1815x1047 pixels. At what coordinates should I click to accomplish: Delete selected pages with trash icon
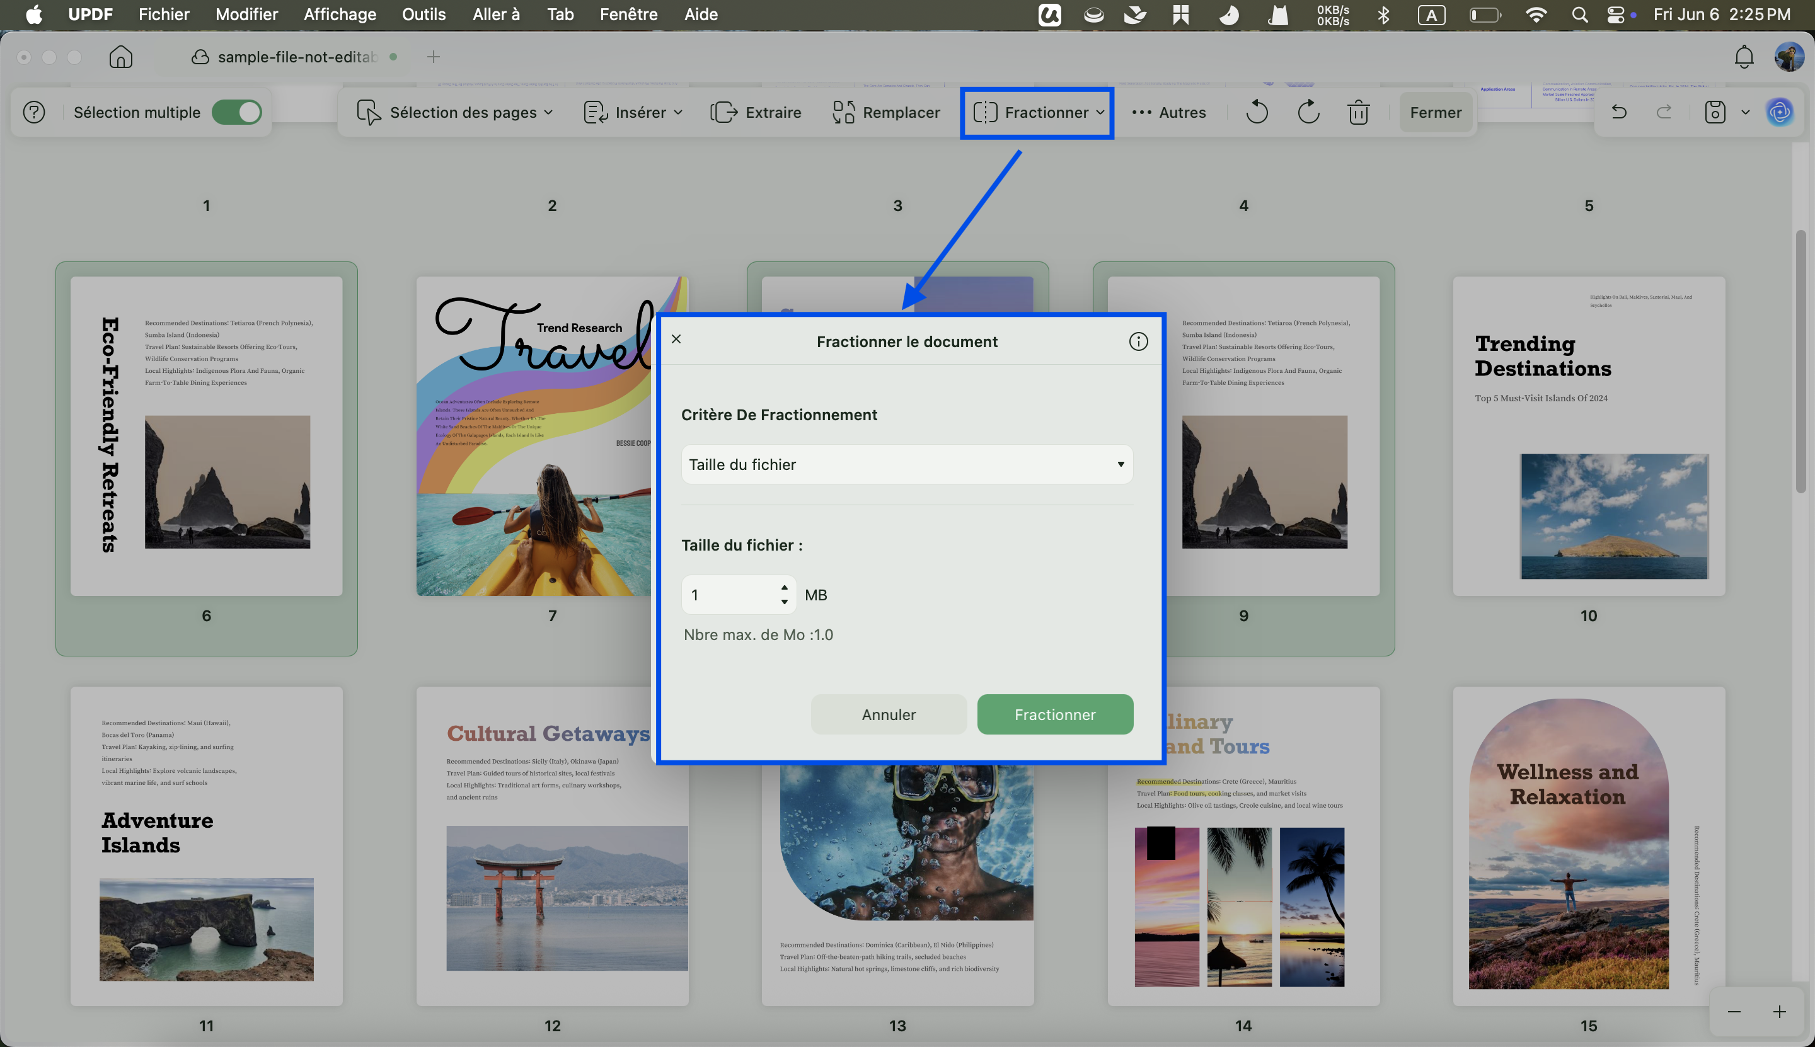click(x=1358, y=112)
